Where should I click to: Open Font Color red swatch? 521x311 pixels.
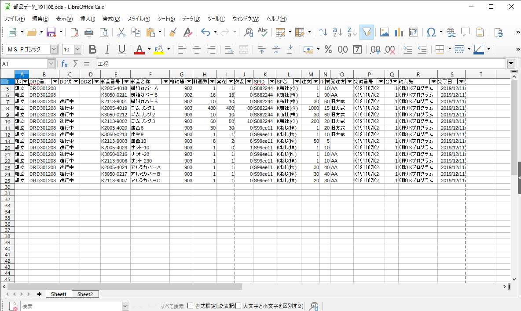coord(139,49)
